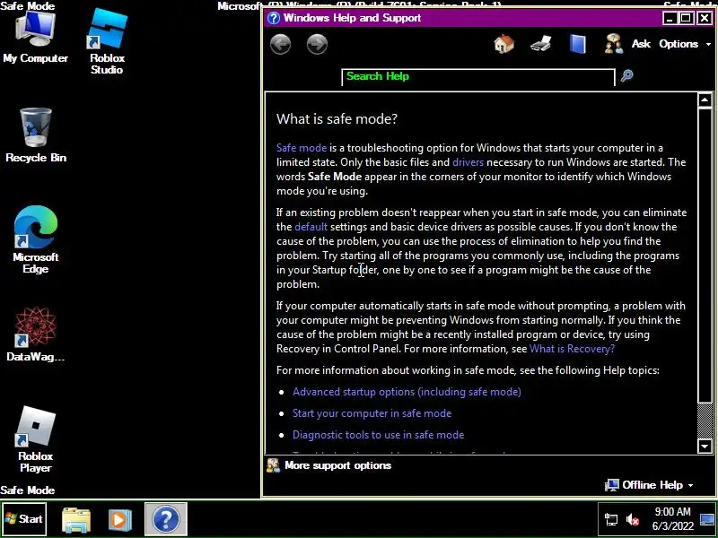
Task: Open Advanced startup options help topic
Action: (x=407, y=392)
